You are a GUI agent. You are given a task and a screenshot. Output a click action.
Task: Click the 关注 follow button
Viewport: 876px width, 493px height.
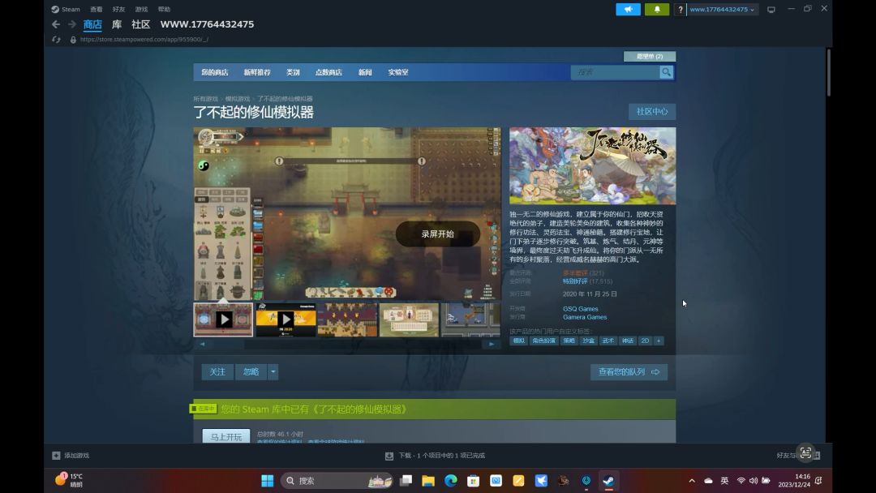[x=217, y=372]
